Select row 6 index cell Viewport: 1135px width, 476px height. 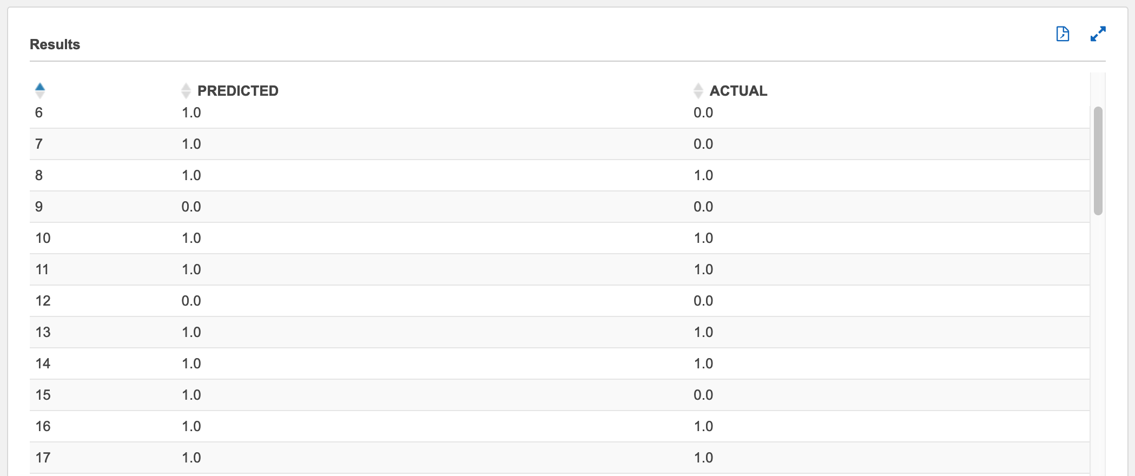39,113
